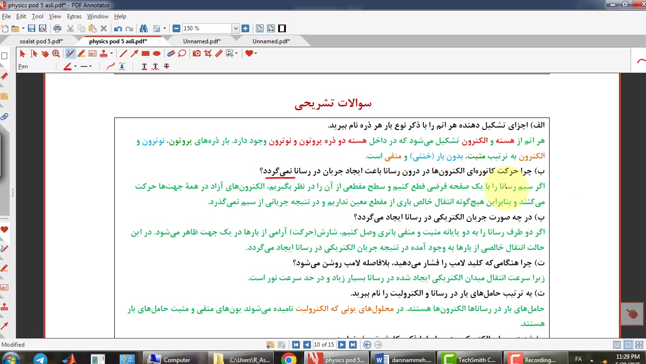Select the Eraser tool
Screen dimensions: 646x364
pyautogui.click(x=171, y=53)
